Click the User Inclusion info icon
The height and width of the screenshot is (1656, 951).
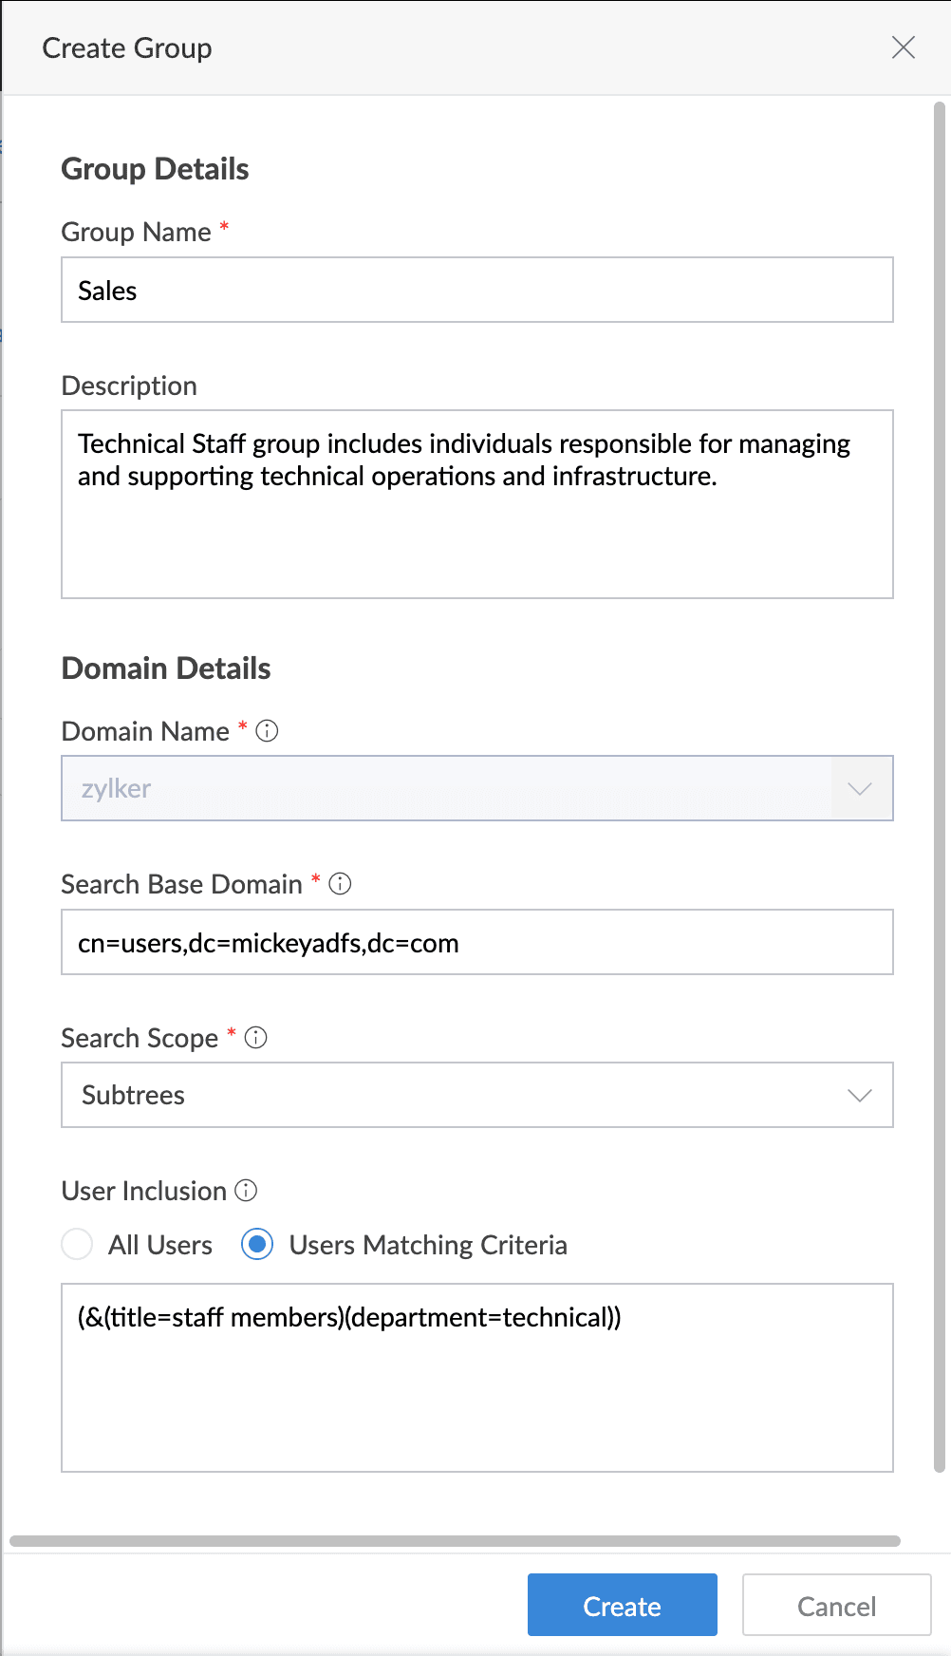pyautogui.click(x=246, y=1190)
